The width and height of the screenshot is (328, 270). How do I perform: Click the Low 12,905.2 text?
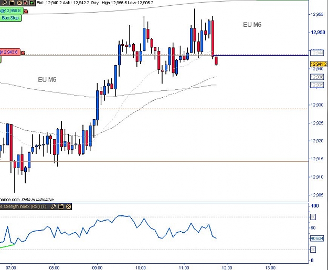[140, 3]
